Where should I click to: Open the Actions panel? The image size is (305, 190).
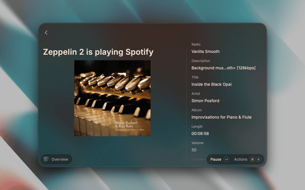pos(241,160)
